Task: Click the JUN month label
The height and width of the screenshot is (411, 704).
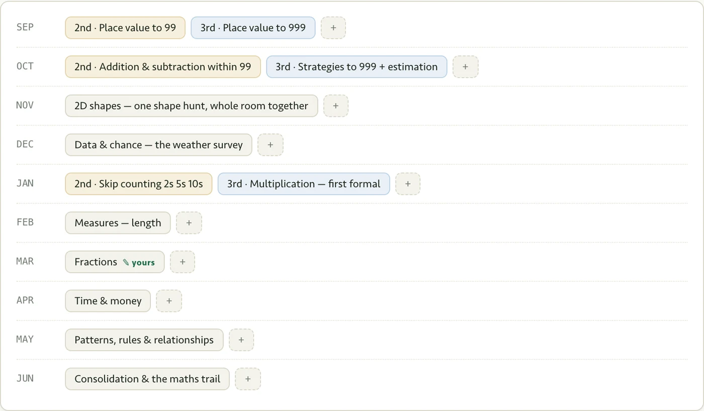Action: (x=25, y=378)
